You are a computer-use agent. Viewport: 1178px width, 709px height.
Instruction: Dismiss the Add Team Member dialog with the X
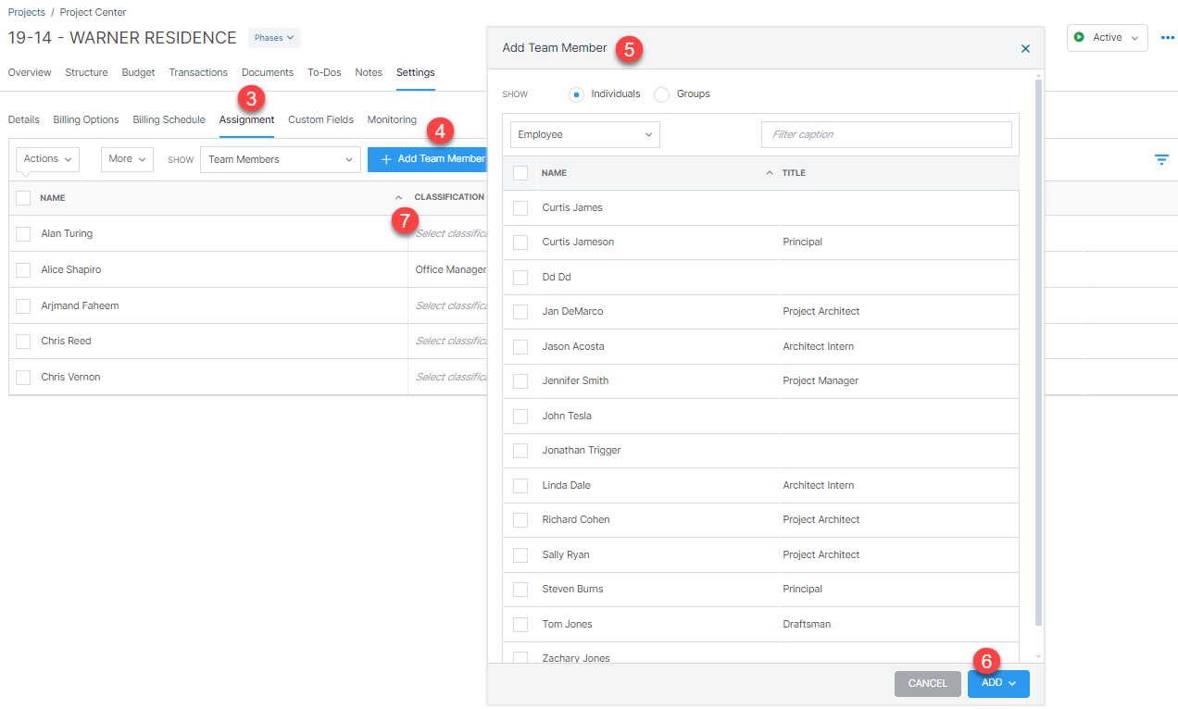click(x=1025, y=48)
